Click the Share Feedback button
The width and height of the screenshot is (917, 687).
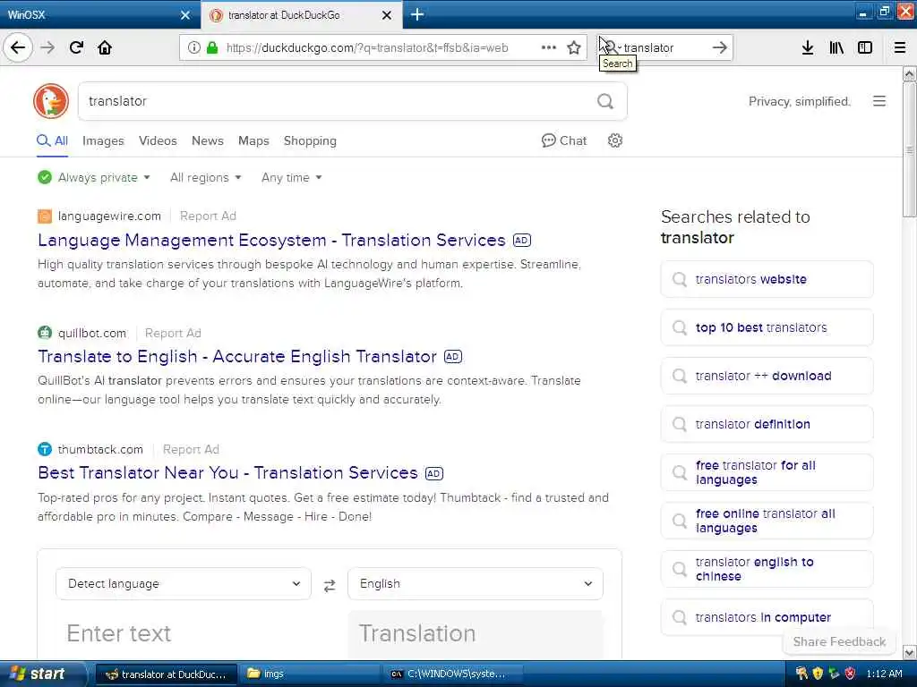tap(838, 641)
